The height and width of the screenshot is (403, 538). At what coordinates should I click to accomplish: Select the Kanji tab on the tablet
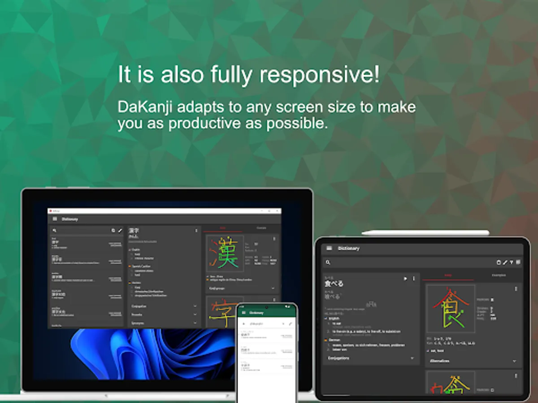448,275
